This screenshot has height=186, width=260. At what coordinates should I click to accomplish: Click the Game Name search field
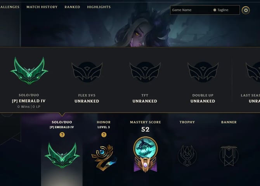pyautogui.click(x=191, y=10)
